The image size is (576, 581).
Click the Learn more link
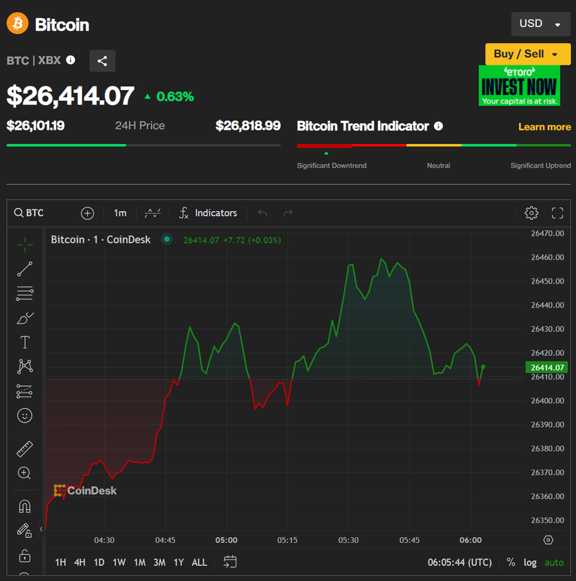click(544, 127)
